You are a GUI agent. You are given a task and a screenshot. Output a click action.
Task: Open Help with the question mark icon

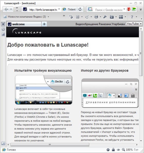coord(132,17)
